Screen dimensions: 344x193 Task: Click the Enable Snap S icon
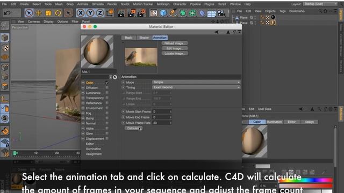coord(5,118)
